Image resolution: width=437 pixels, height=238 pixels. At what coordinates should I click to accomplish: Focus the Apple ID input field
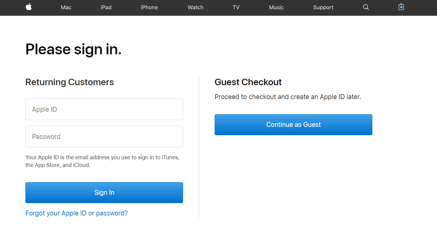pos(104,109)
